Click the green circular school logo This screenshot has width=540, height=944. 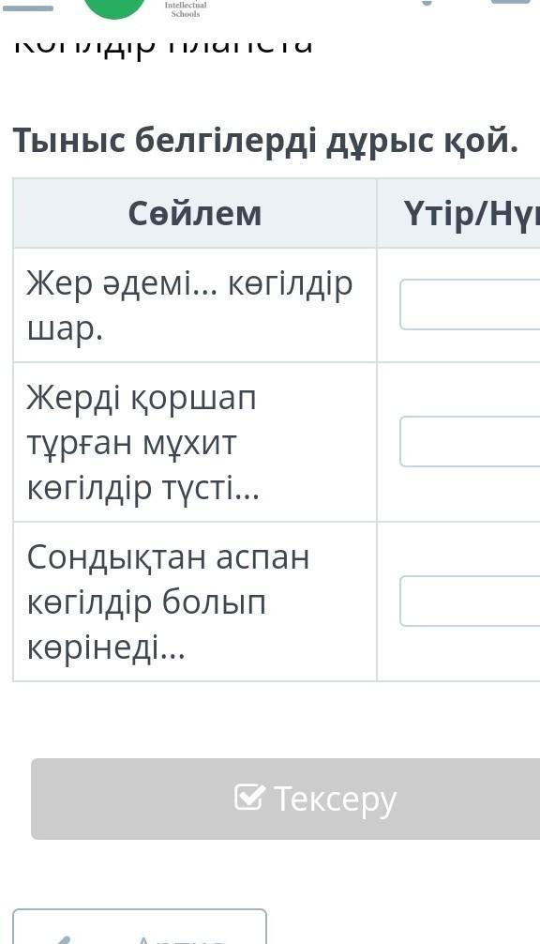point(115,8)
